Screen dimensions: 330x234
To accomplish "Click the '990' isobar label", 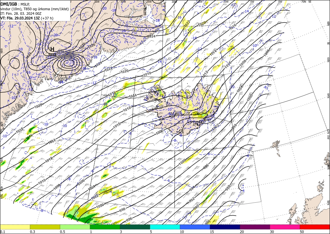I will click(196, 207).
